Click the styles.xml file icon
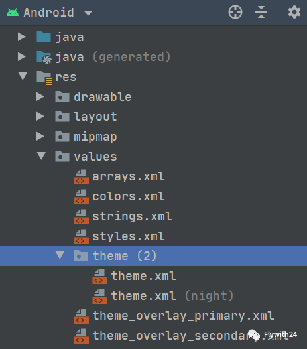 point(81,237)
